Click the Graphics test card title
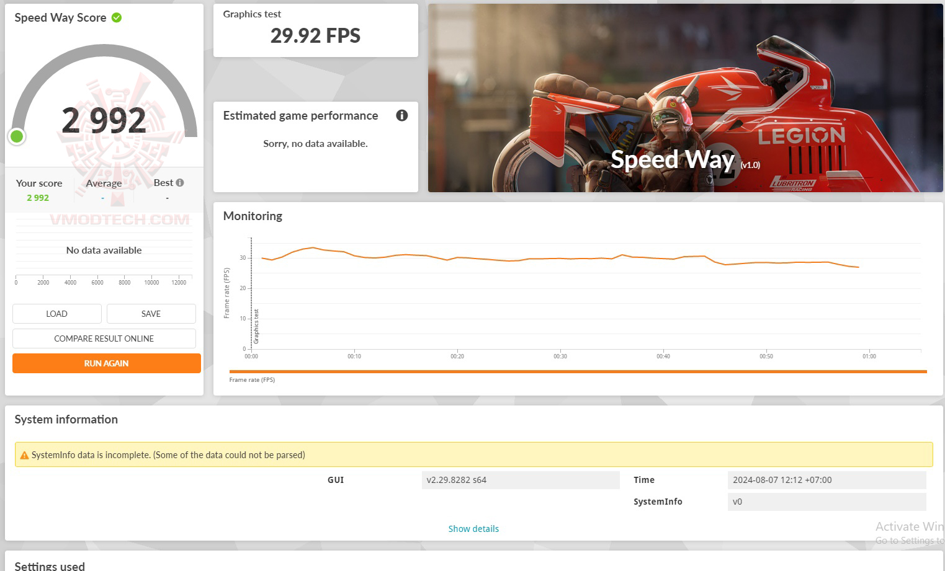The image size is (945, 571). point(252,14)
